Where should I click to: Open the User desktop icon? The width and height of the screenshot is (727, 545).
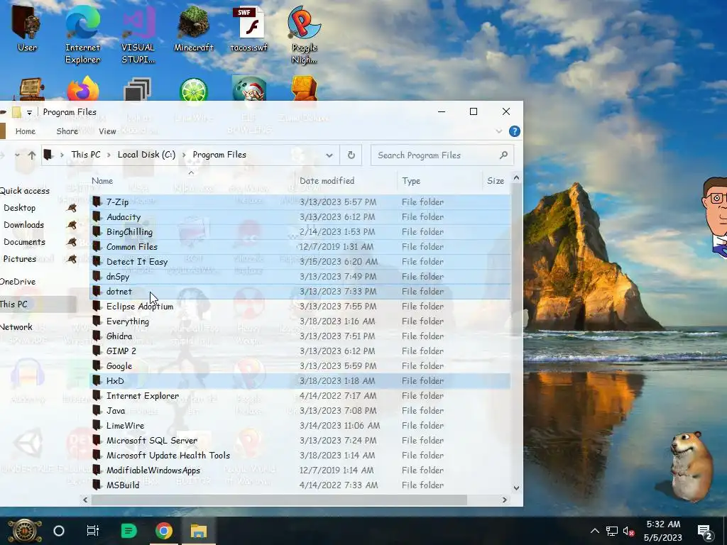click(x=26, y=28)
